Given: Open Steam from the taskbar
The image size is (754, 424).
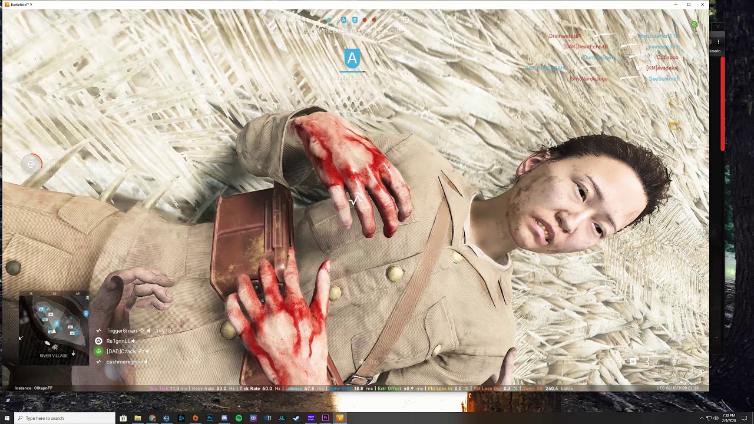Looking at the screenshot, I should [296, 418].
